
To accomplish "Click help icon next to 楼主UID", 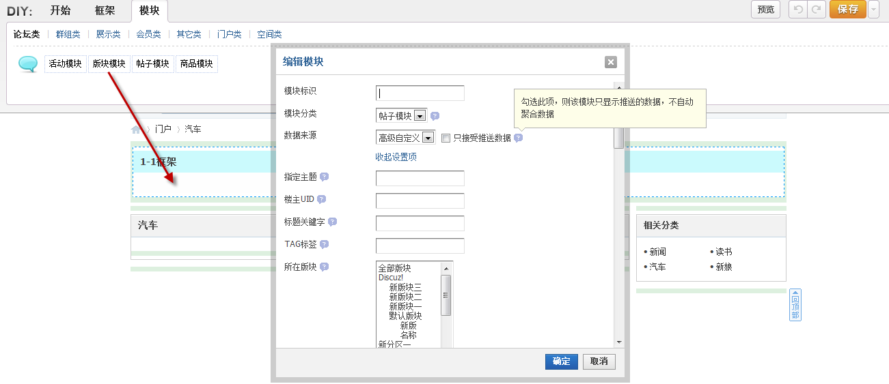I will click(321, 199).
